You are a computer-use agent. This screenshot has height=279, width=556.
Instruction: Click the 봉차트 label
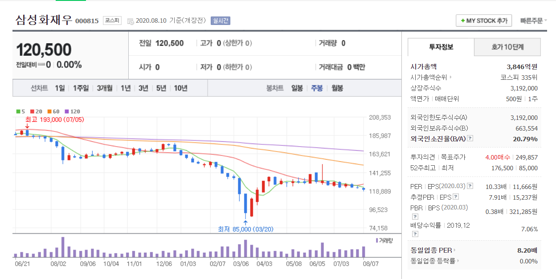pyautogui.click(x=275, y=88)
